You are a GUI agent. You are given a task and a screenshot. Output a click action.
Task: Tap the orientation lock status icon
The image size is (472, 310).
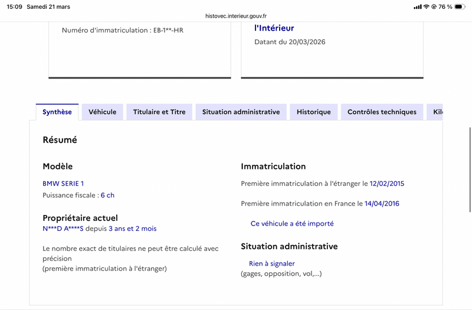coord(434,7)
